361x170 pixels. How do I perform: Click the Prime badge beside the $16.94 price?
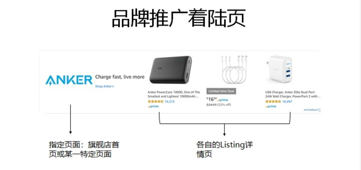click(x=223, y=100)
